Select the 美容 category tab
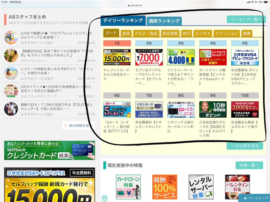The width and height of the screenshot is (270, 202). [x=126, y=33]
